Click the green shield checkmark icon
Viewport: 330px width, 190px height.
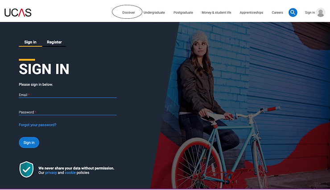pos(26,170)
